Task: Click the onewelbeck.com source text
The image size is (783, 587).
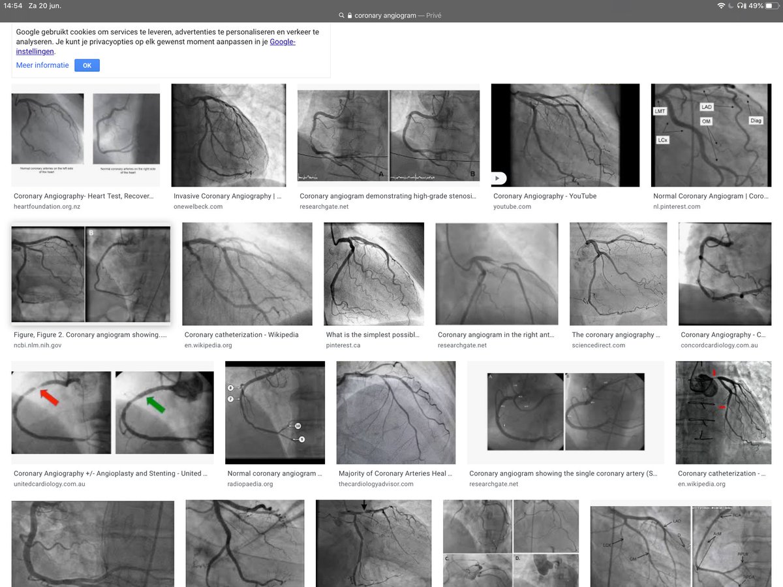Action: (198, 206)
